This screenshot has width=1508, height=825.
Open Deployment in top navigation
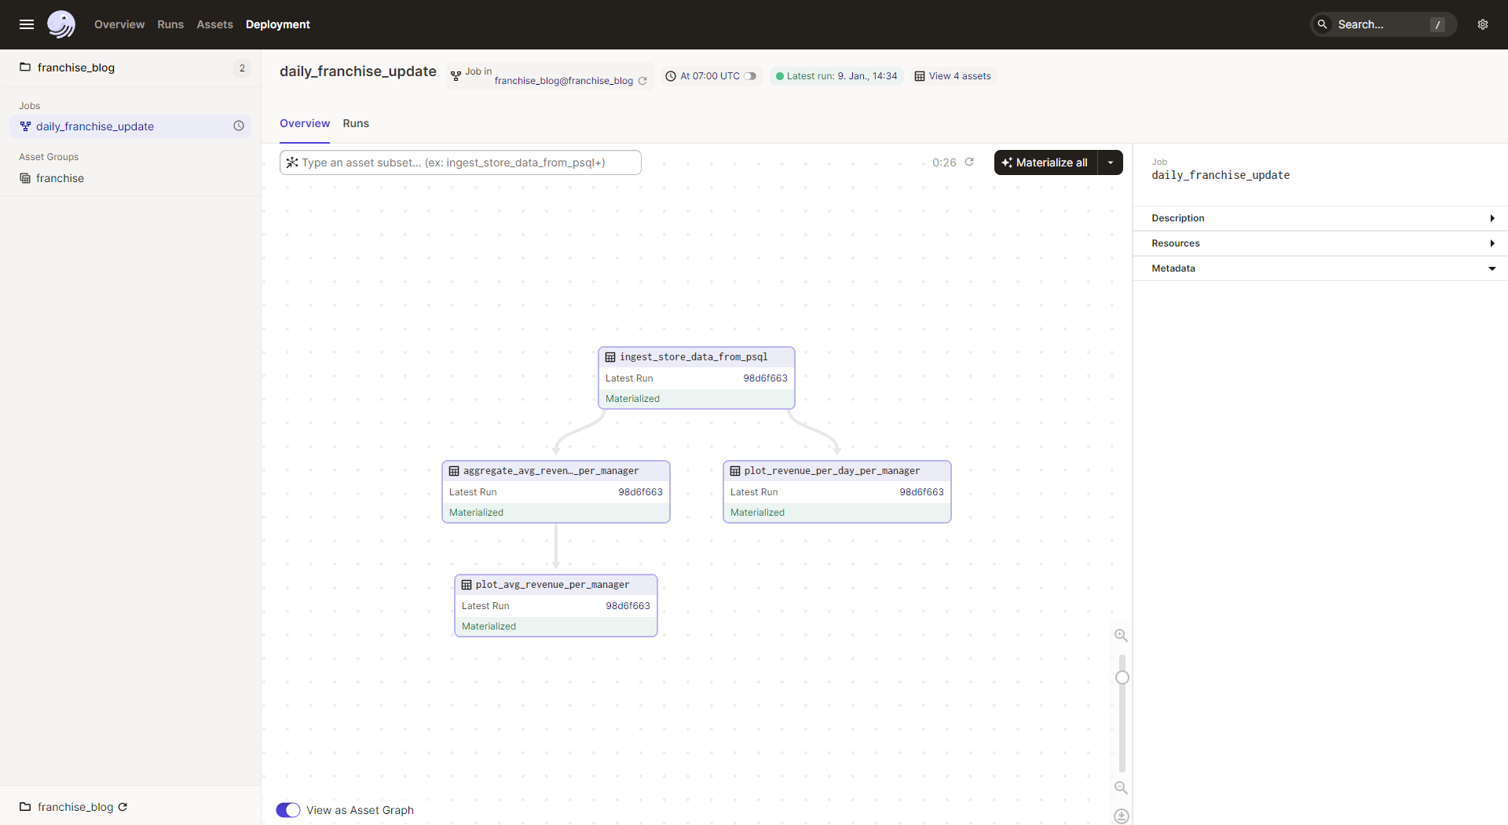click(278, 24)
